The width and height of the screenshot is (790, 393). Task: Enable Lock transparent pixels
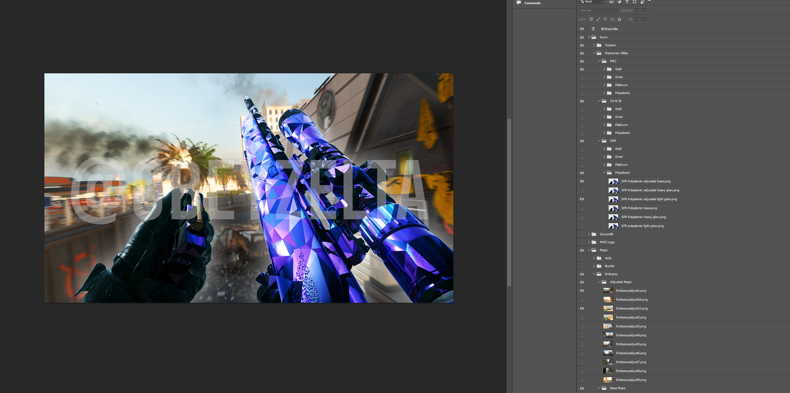coord(591,19)
